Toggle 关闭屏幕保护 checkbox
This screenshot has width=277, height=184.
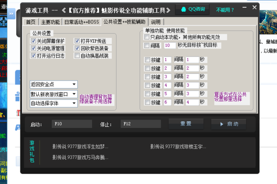click(33, 41)
